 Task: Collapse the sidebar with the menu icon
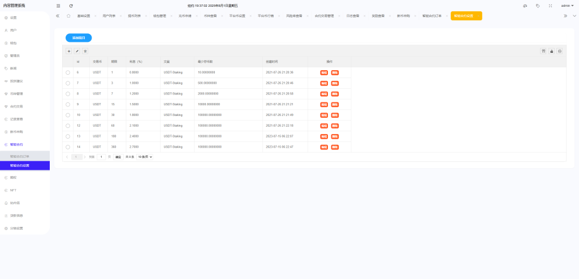point(58,6)
